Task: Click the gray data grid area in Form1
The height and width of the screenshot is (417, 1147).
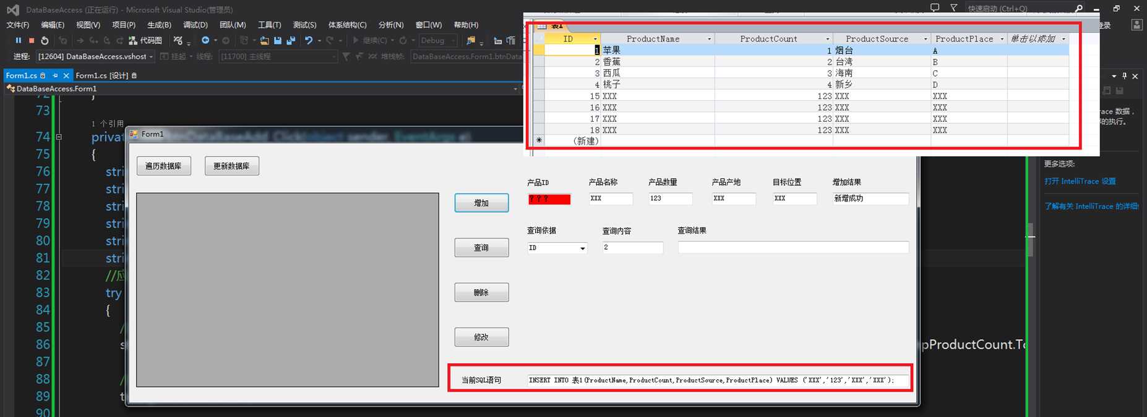Action: click(288, 290)
